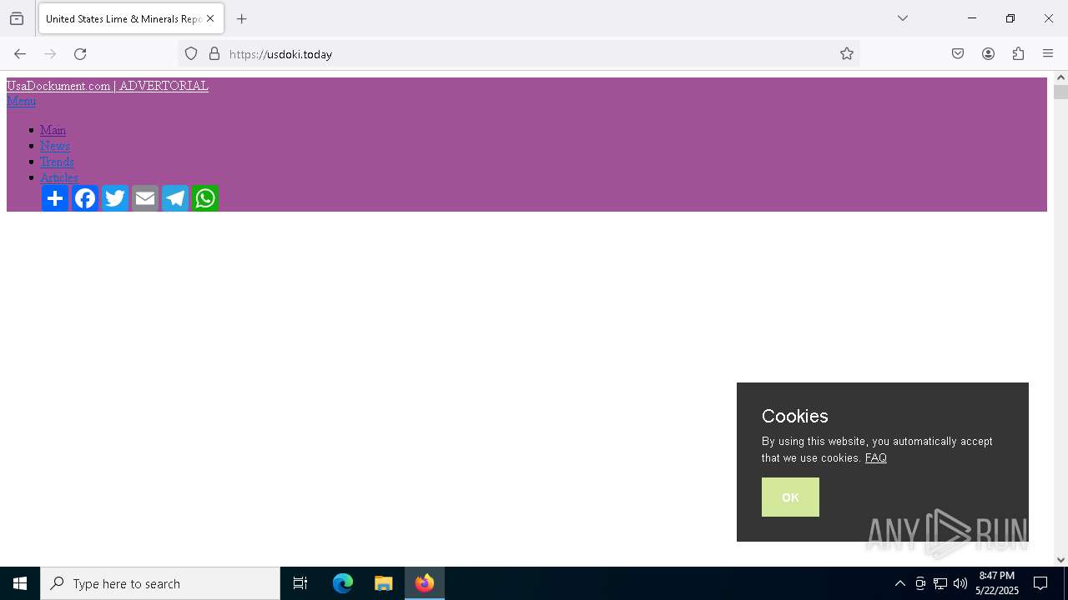
Task: Bookmark this page with the star
Action: coord(847,54)
